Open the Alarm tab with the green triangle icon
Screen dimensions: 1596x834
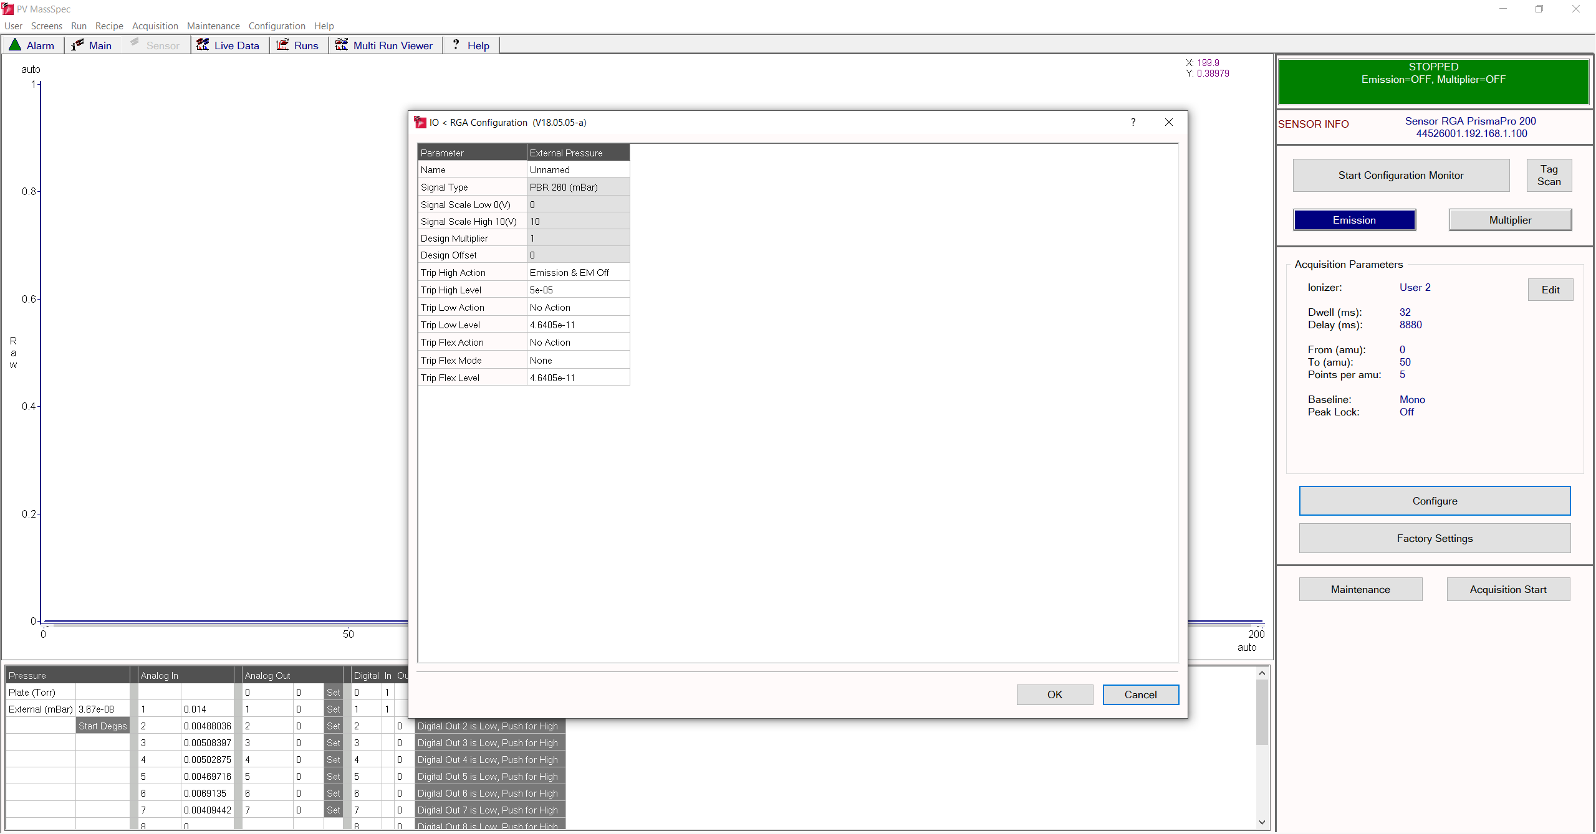tap(15, 45)
